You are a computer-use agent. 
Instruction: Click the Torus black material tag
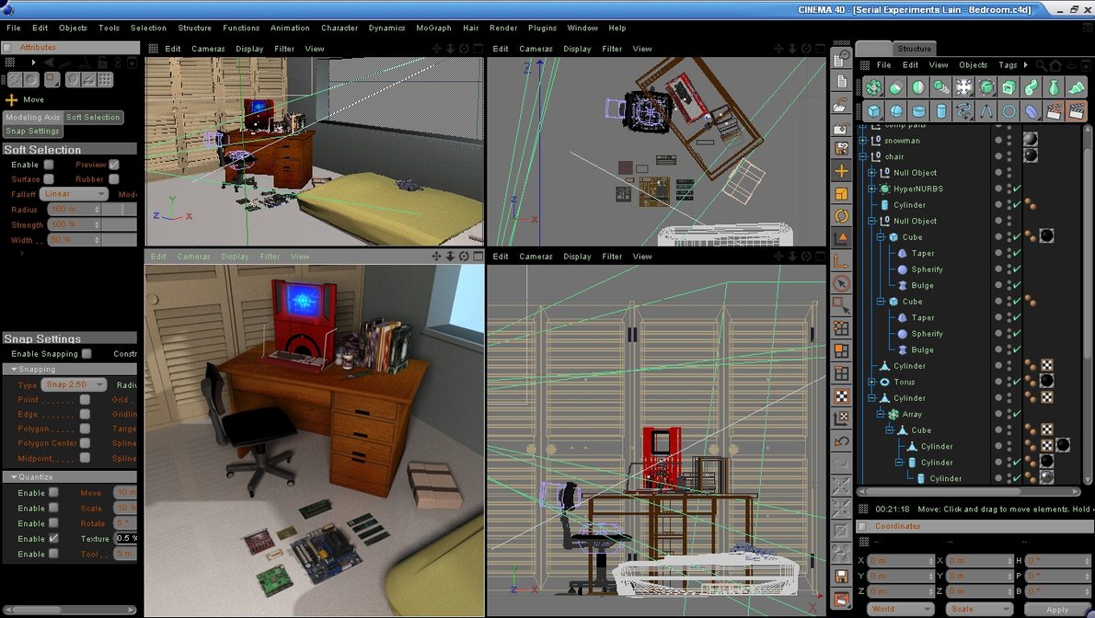(x=1046, y=382)
